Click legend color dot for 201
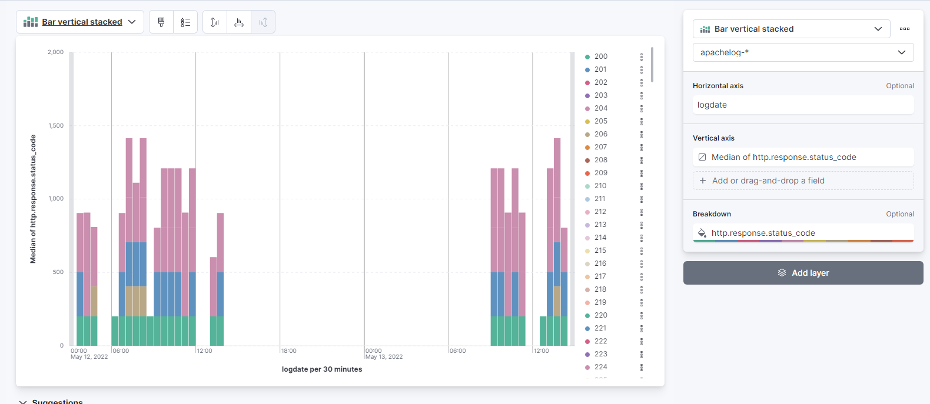Viewport: 930px width, 404px height. tap(587, 70)
